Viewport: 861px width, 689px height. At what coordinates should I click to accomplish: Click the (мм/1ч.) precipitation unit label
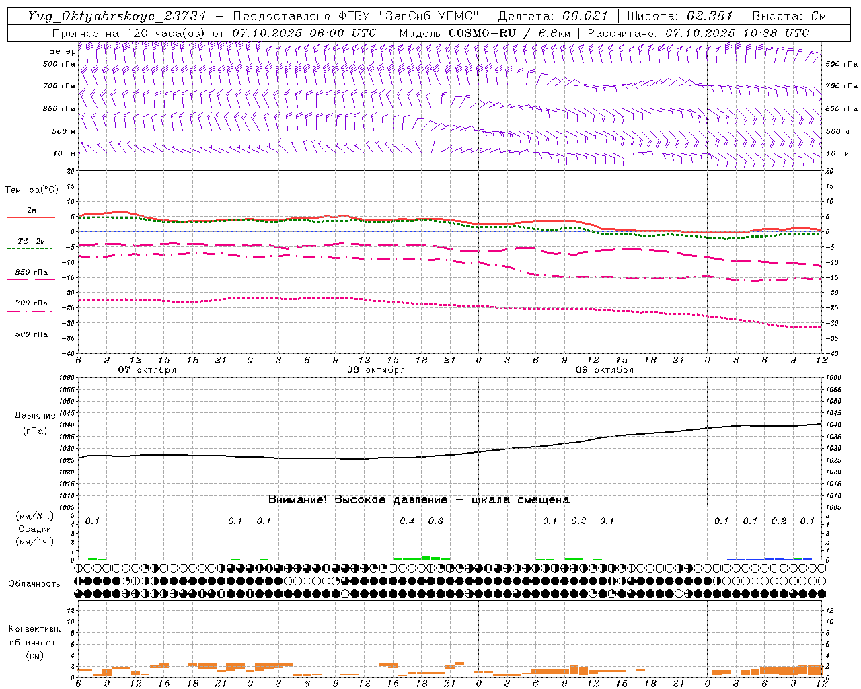click(34, 542)
